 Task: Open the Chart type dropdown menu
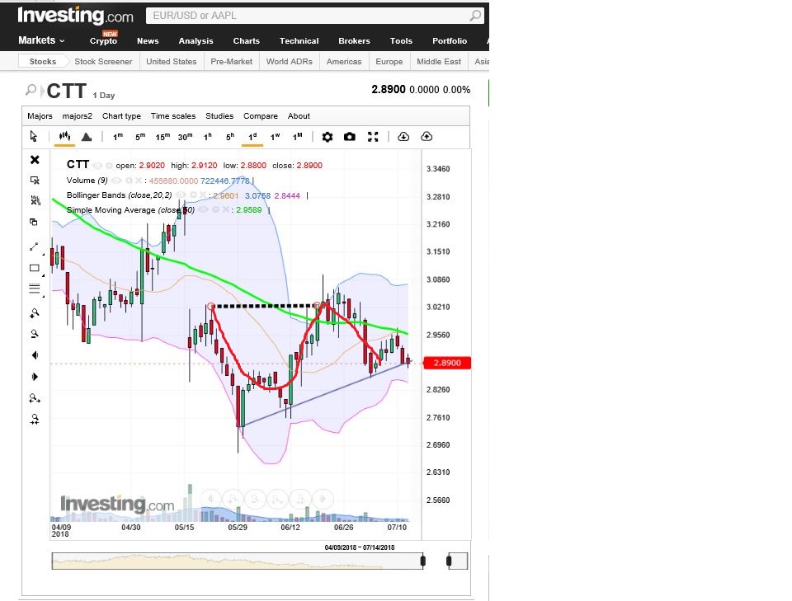(122, 116)
